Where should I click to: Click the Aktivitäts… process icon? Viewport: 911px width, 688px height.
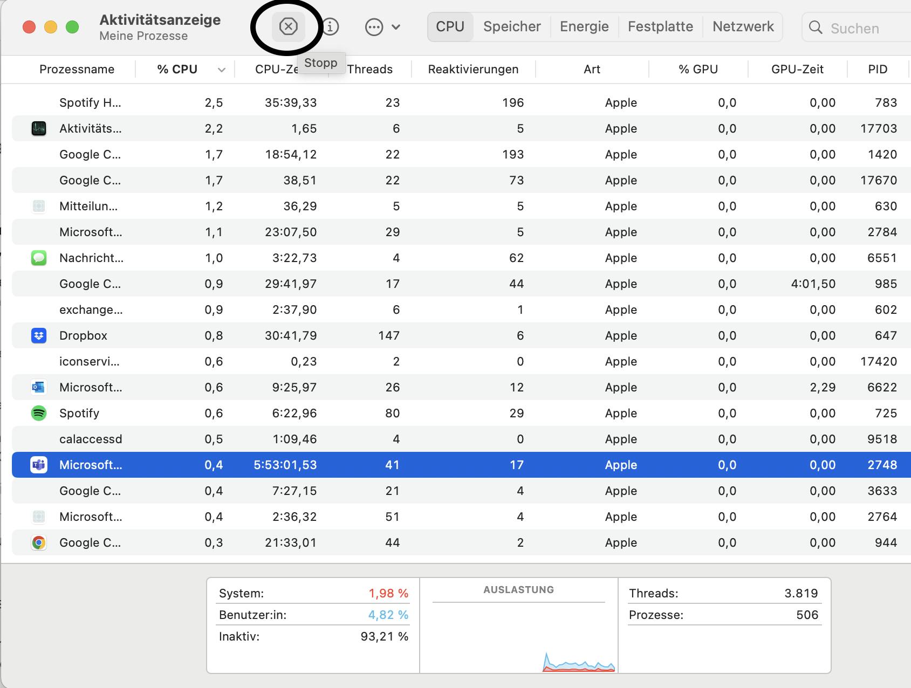click(x=39, y=128)
